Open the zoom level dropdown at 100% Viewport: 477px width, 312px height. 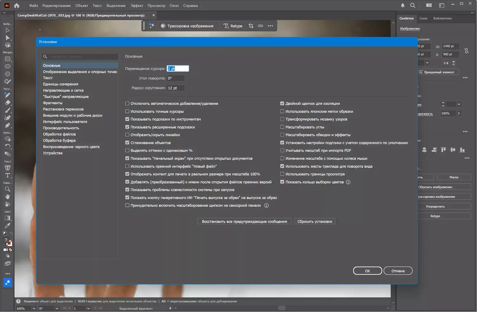click(34, 308)
